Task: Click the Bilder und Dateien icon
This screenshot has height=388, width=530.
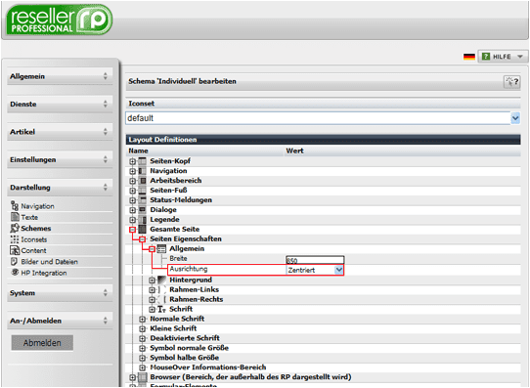Action: [15, 261]
